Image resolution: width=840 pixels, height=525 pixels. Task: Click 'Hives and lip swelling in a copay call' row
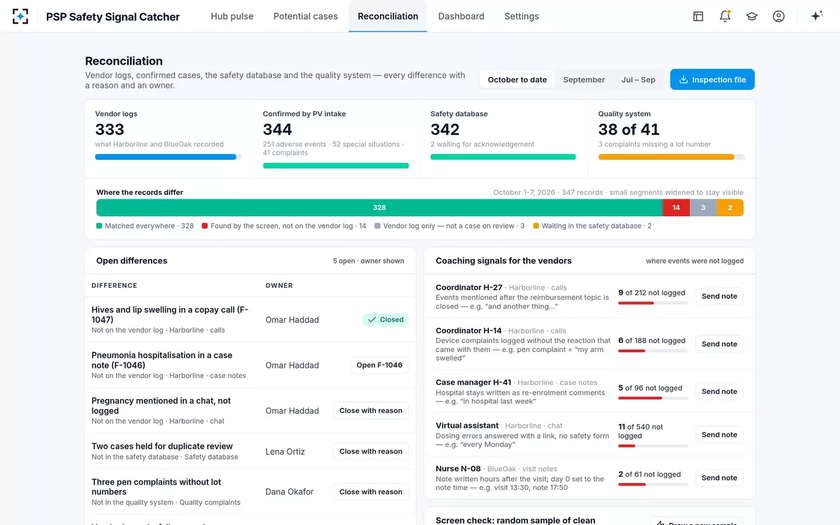(x=250, y=320)
